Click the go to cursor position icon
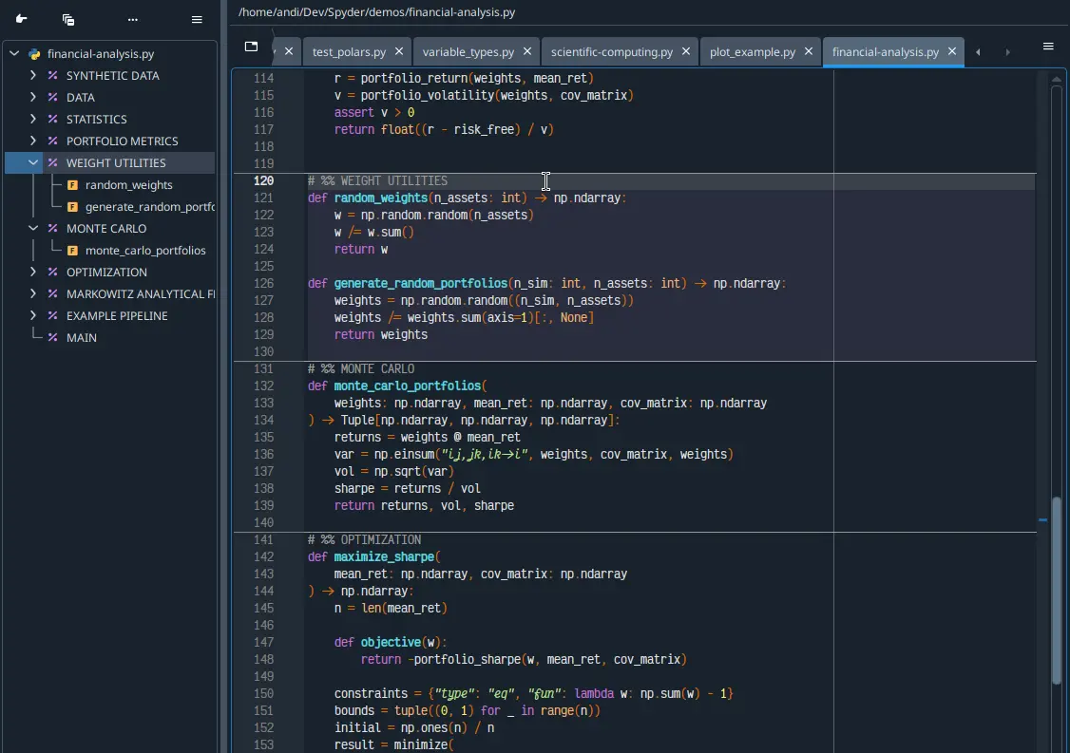This screenshot has width=1070, height=753. click(x=21, y=19)
